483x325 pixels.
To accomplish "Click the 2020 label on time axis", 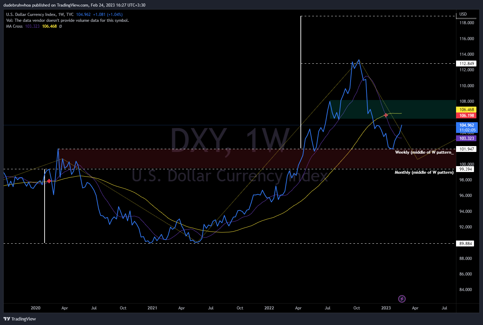I will (36, 308).
